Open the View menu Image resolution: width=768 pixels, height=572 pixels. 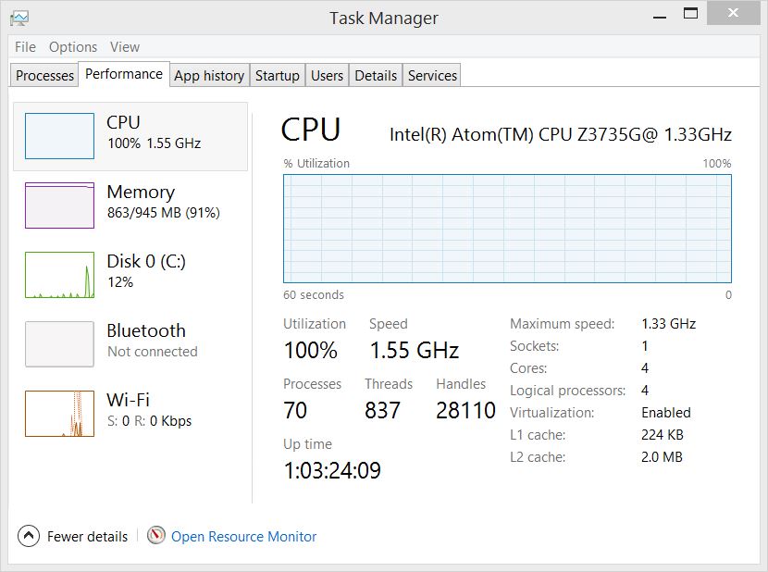coord(125,47)
